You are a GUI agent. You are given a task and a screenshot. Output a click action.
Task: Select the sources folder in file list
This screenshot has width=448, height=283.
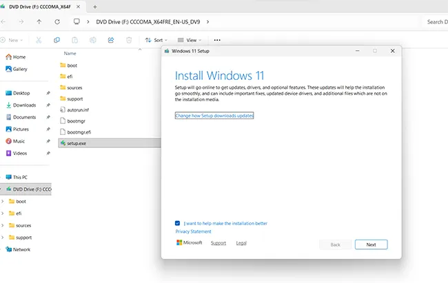click(x=71, y=87)
